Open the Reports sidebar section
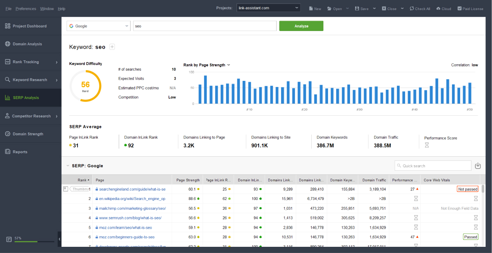This screenshot has width=492, height=253. tap(20, 152)
